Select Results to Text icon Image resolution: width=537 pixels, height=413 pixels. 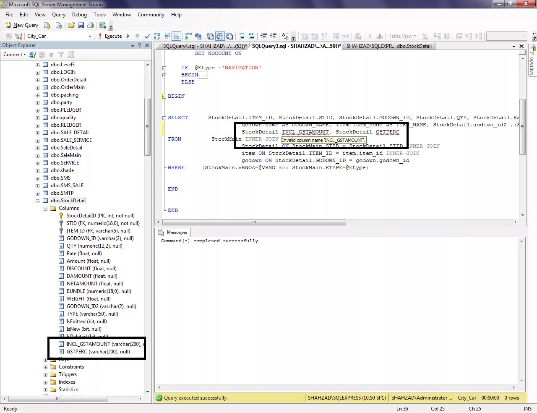coord(210,36)
